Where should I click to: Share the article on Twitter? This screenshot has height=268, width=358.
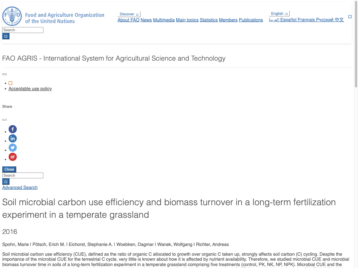tap(13, 148)
